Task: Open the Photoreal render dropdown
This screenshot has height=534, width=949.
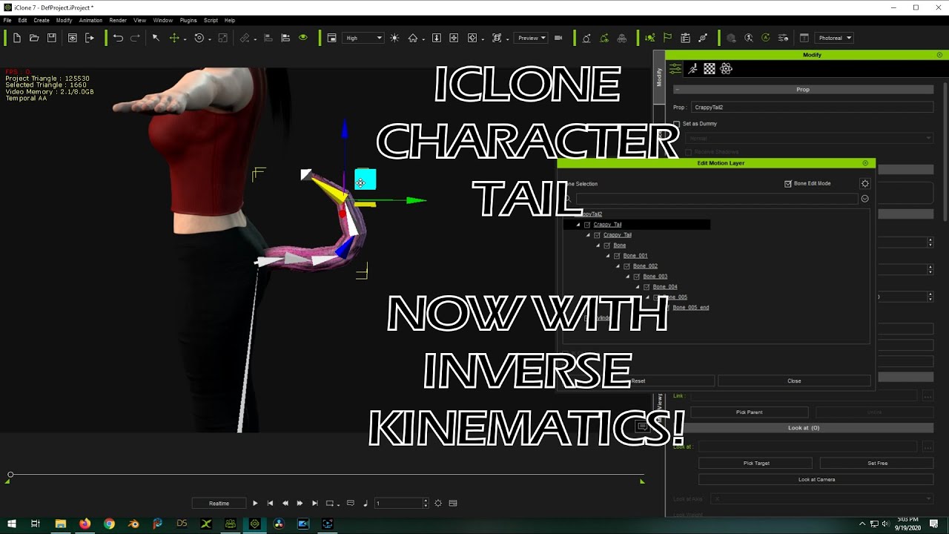Action: click(835, 38)
